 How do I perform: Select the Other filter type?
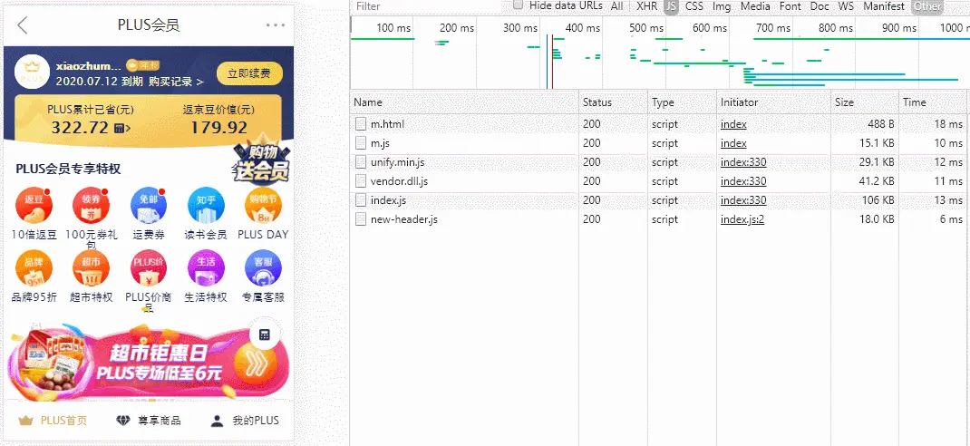(x=926, y=6)
